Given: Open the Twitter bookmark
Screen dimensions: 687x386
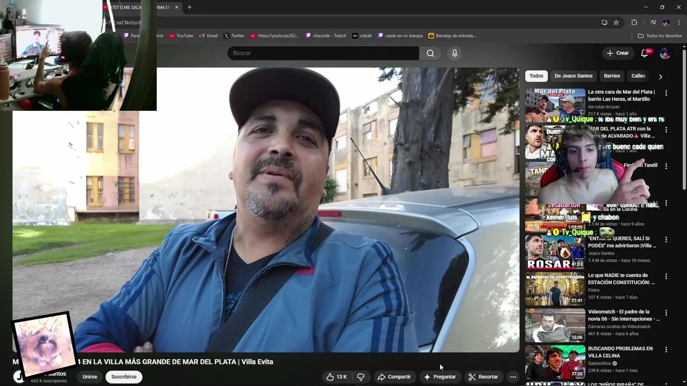Looking at the screenshot, I should [x=234, y=36].
